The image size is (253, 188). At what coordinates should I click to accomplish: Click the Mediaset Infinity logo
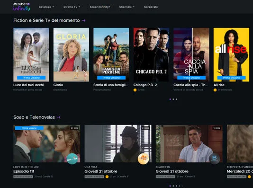(22, 7)
